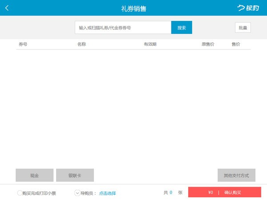The width and height of the screenshot is (267, 200).
Task: Expand the 导购员 dropdown arrow
Action: pos(77,193)
